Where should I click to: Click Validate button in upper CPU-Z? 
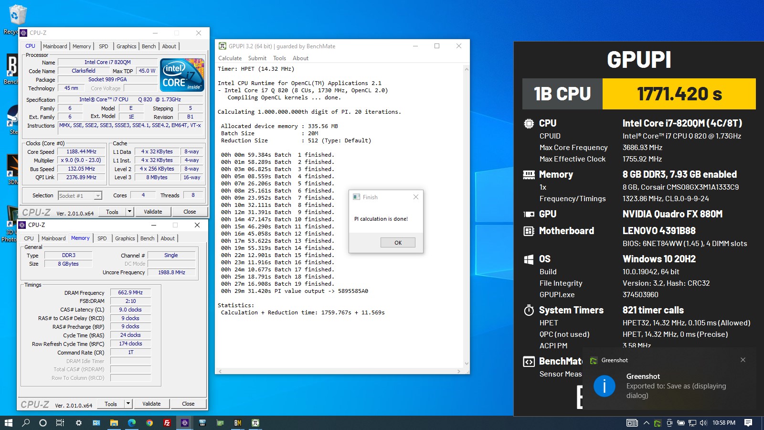pyautogui.click(x=153, y=212)
